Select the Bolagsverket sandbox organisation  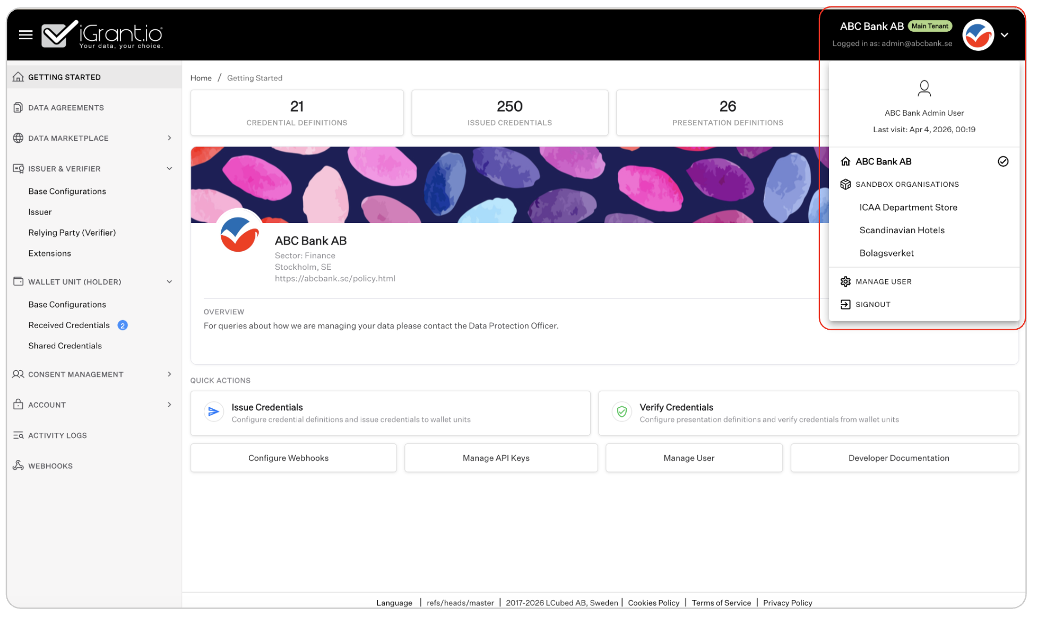(x=886, y=253)
